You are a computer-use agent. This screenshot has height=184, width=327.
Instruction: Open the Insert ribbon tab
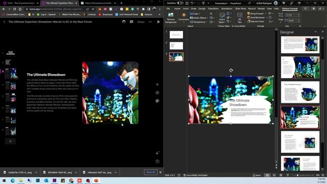pos(185,9)
